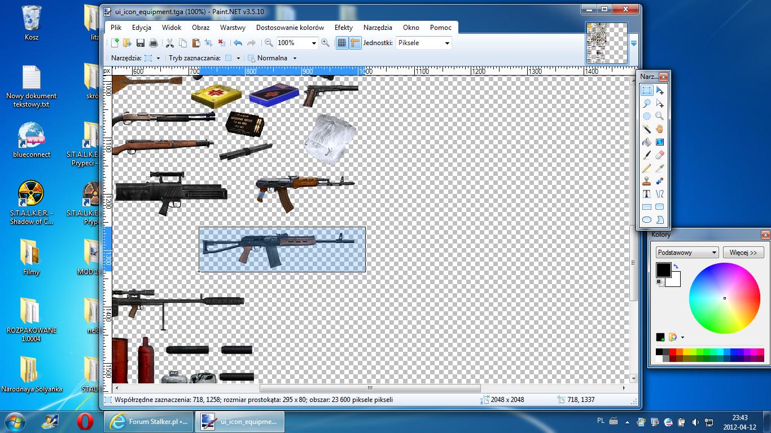Open the zoom percentage dropdown

pos(314,43)
